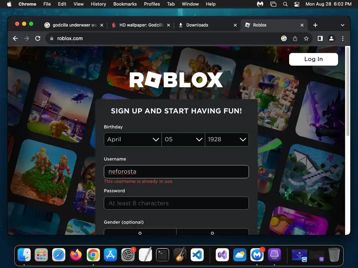Click the browser forward arrow
Viewport: 358px width, 268px height.
(27, 38)
